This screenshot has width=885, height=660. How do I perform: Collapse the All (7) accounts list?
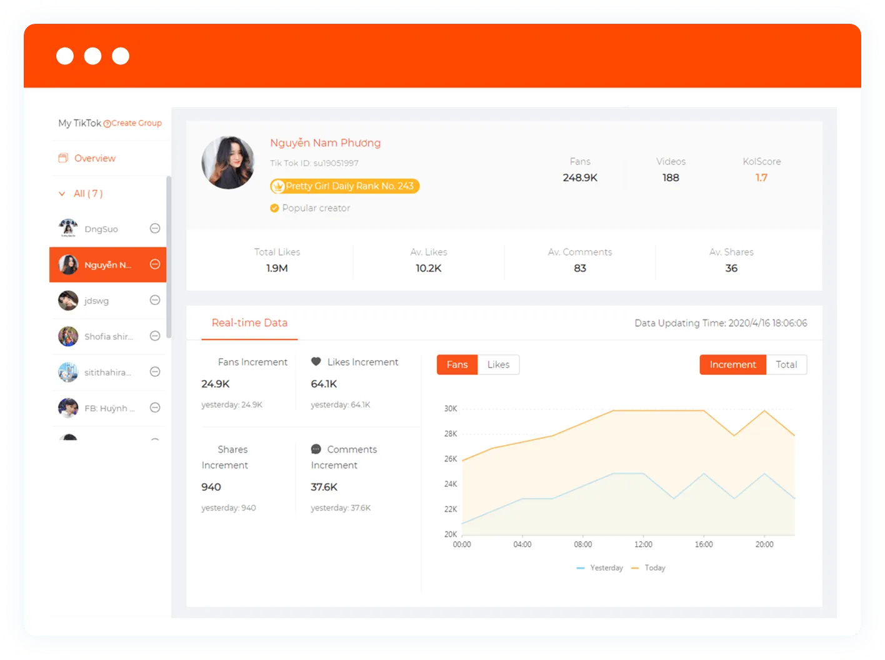62,194
